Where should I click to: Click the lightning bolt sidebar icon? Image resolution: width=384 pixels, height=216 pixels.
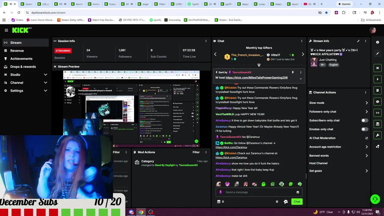[378, 79]
